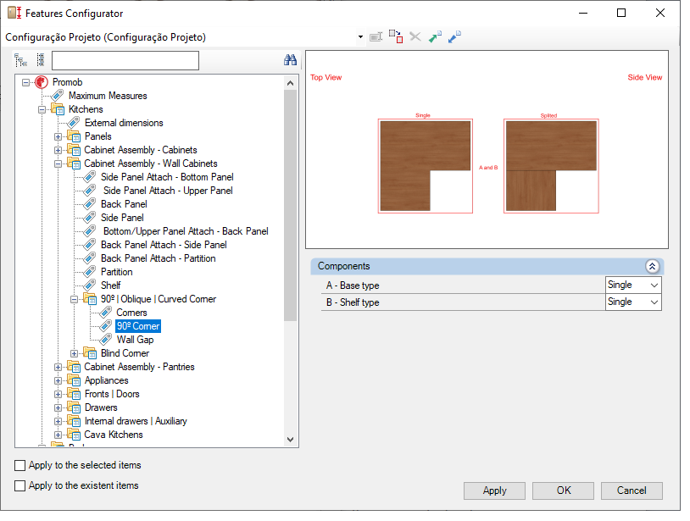Viewport: 690px width, 521px height.
Task: Collapse the 90º | Oblique | Curved Corner node
Action: [75, 299]
